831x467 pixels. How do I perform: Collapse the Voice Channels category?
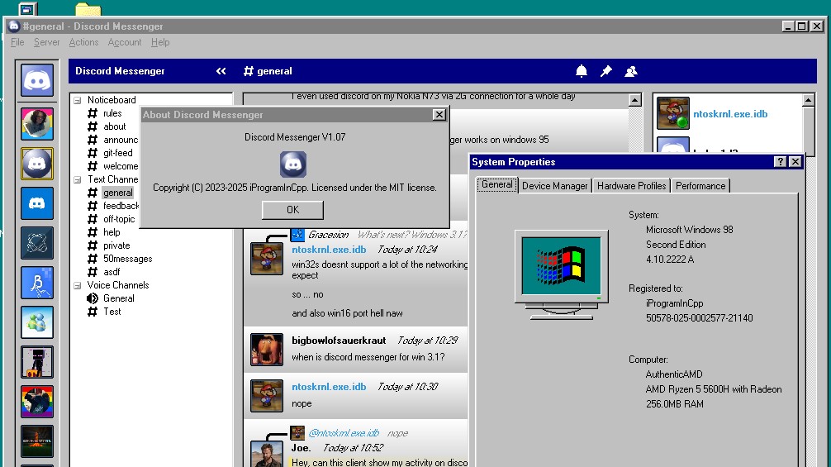pos(78,285)
